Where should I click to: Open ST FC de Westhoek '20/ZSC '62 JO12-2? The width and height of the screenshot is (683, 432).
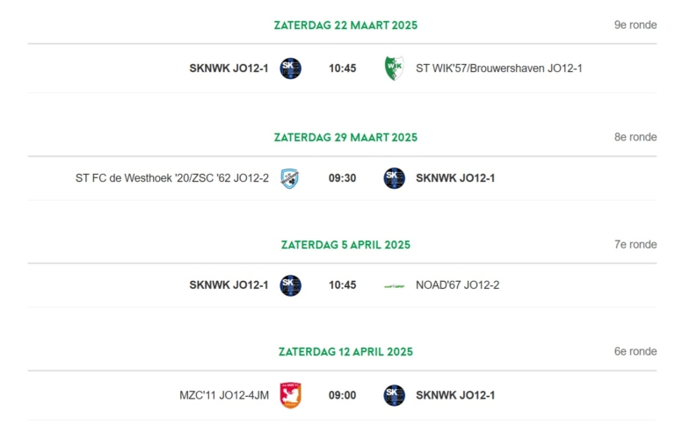click(x=172, y=178)
